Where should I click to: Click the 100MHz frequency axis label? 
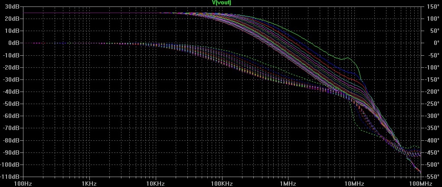[x=421, y=184]
